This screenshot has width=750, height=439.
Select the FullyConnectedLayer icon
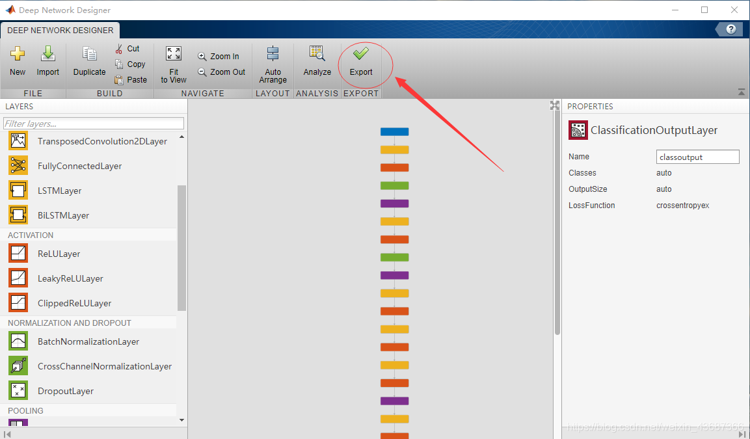(x=18, y=165)
